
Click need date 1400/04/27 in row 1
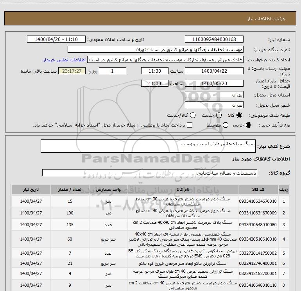click(x=31, y=201)
